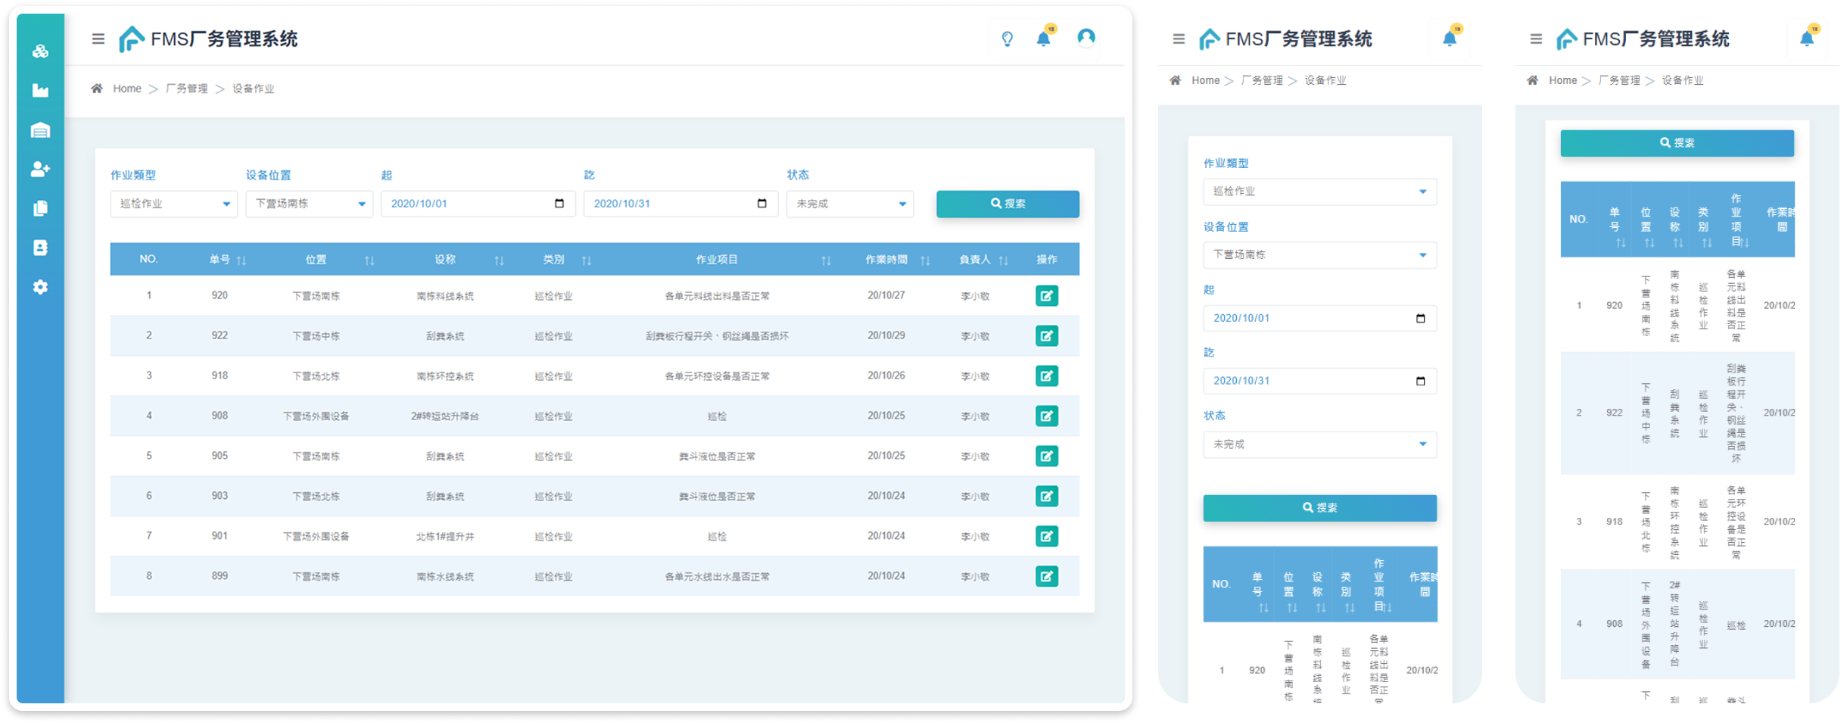The width and height of the screenshot is (1847, 723).
Task: Open the user avatar profile icon
Action: pyautogui.click(x=1085, y=37)
